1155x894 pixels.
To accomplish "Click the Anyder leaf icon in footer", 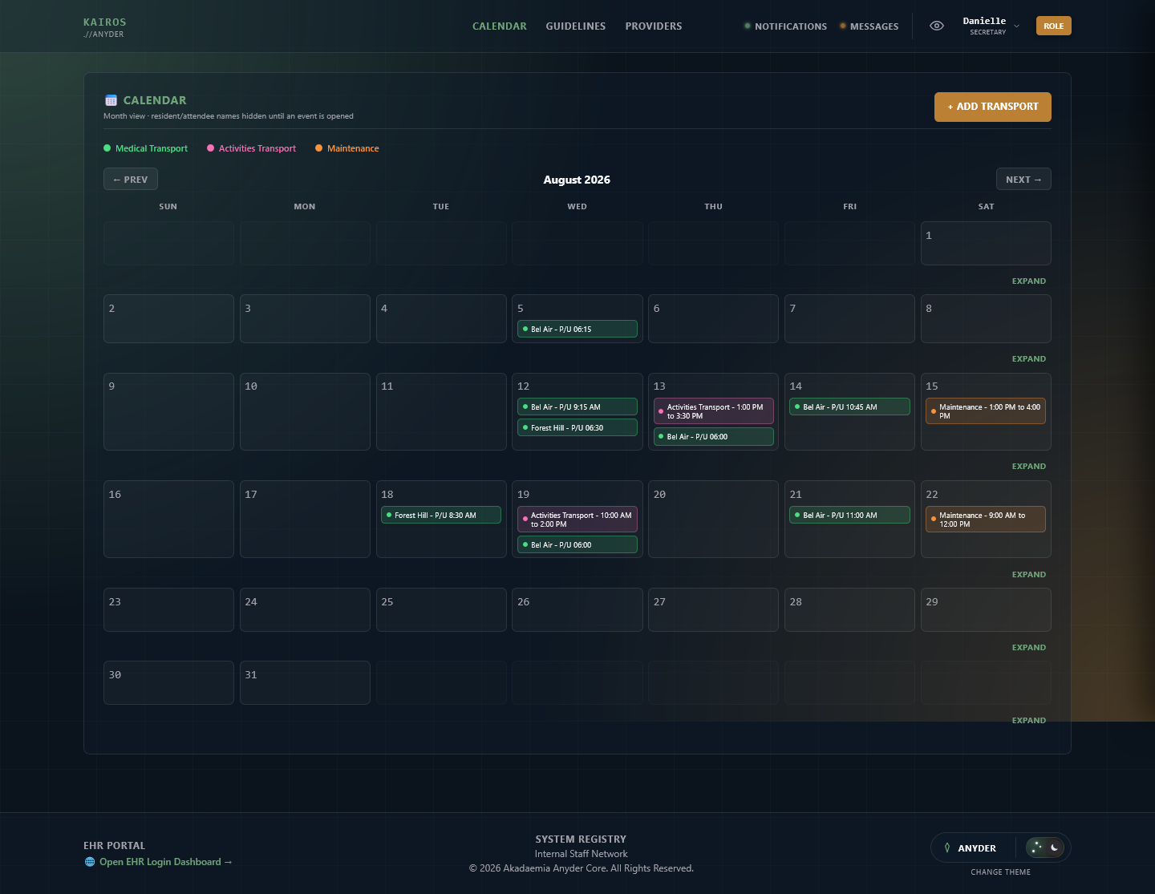I will click(947, 847).
